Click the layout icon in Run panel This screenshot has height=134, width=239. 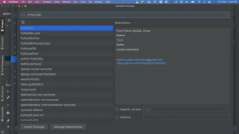coord(8,113)
